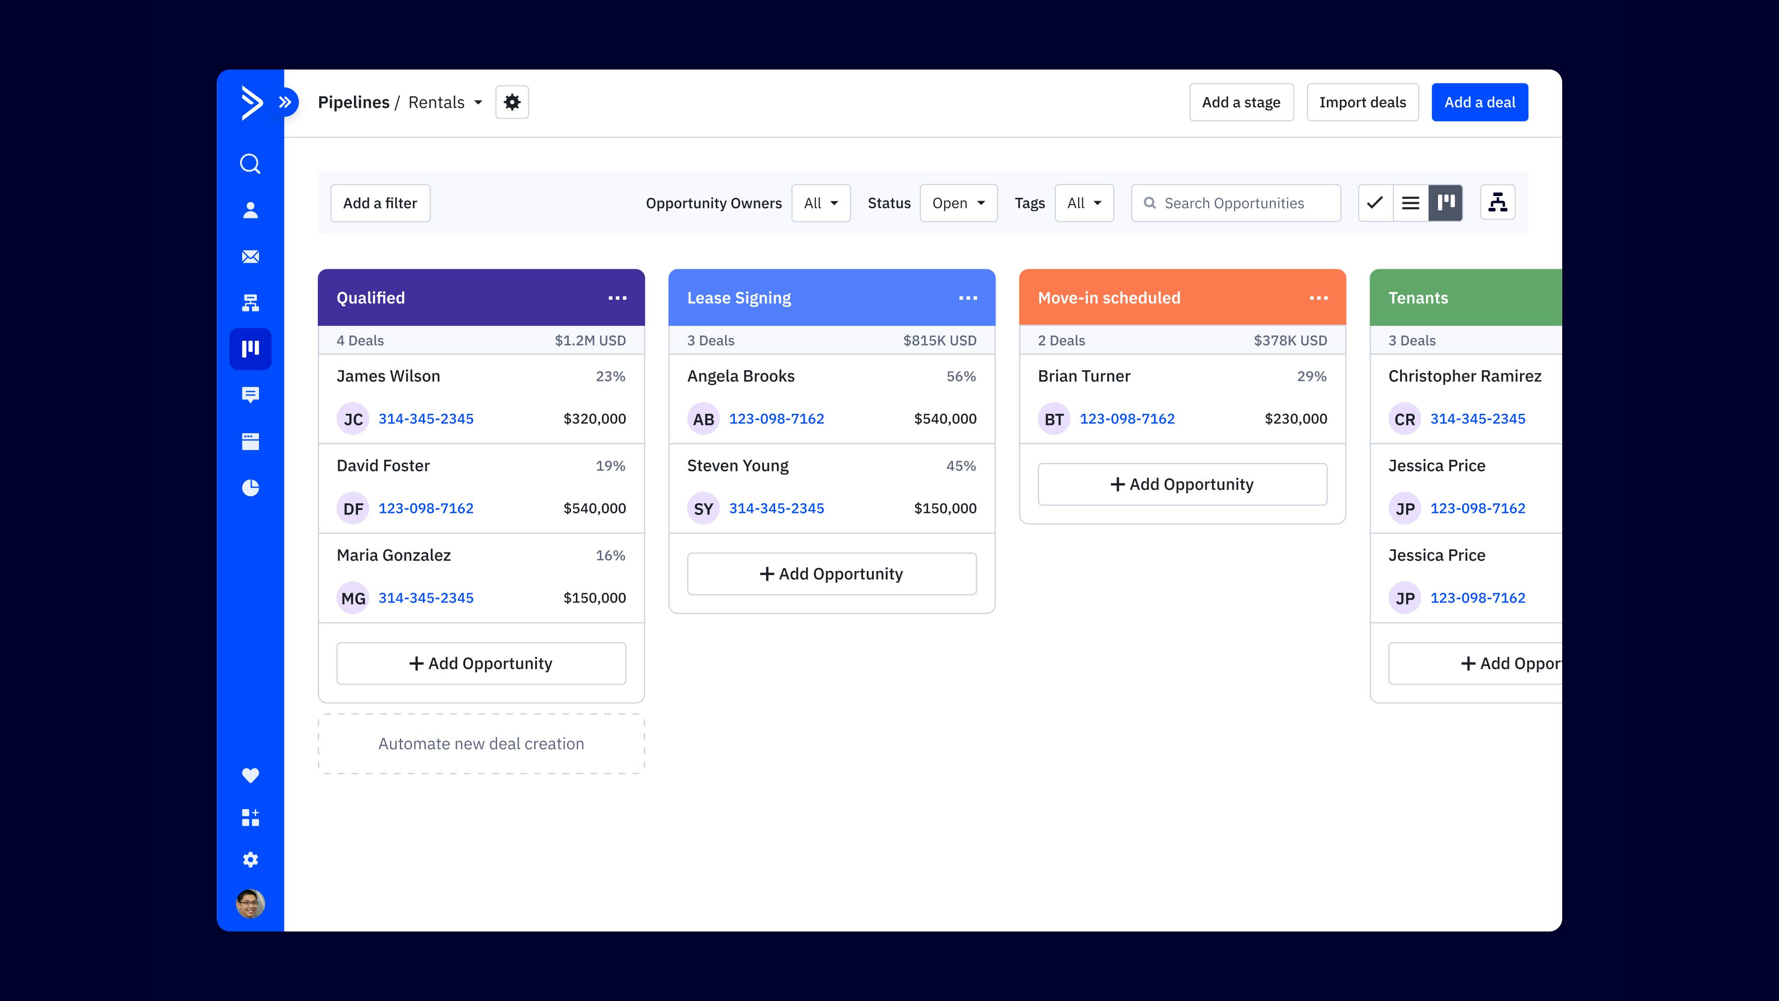
Task: Open the pipeline settings gear beside Rentals
Action: (512, 101)
